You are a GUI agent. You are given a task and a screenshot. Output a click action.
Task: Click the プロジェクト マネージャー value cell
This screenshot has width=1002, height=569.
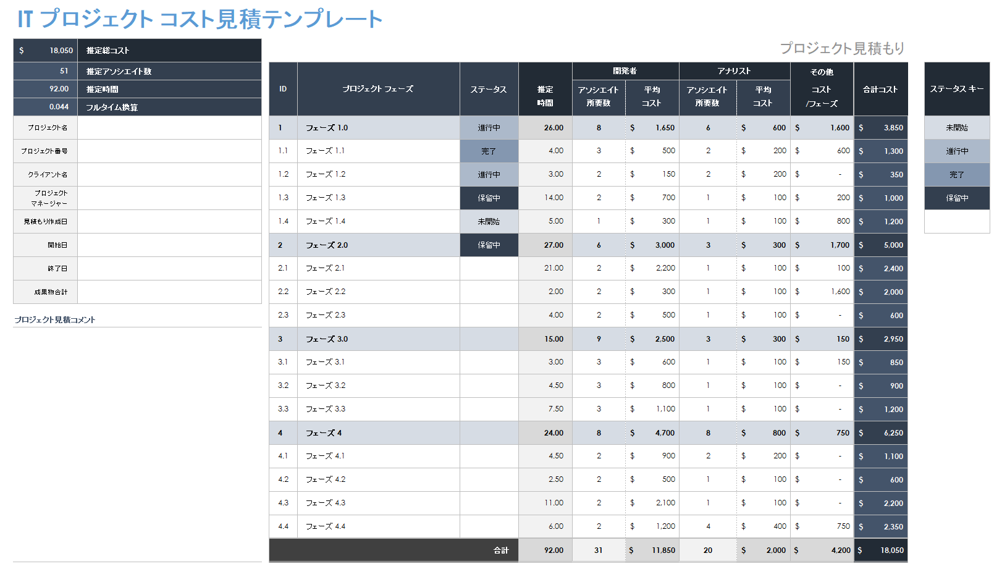pyautogui.click(x=169, y=198)
